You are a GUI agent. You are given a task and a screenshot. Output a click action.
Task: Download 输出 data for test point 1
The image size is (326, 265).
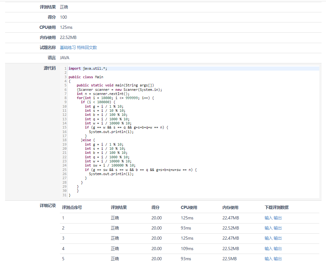277,218
